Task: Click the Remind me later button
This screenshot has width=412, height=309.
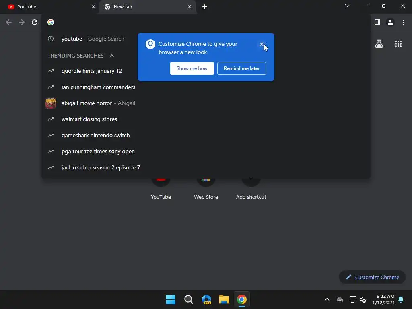Action: [x=241, y=68]
